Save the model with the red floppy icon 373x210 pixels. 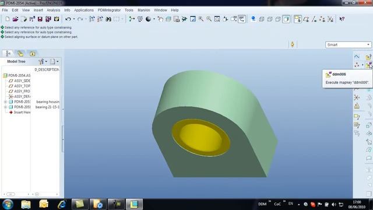40,19
